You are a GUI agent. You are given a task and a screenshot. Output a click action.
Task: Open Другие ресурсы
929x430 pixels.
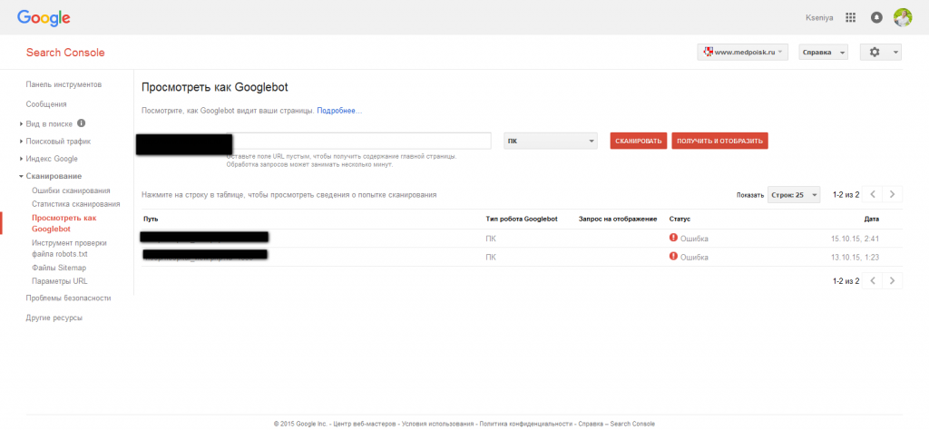pyautogui.click(x=54, y=318)
